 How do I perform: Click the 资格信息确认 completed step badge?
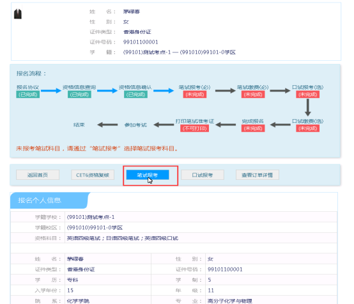click(135, 94)
